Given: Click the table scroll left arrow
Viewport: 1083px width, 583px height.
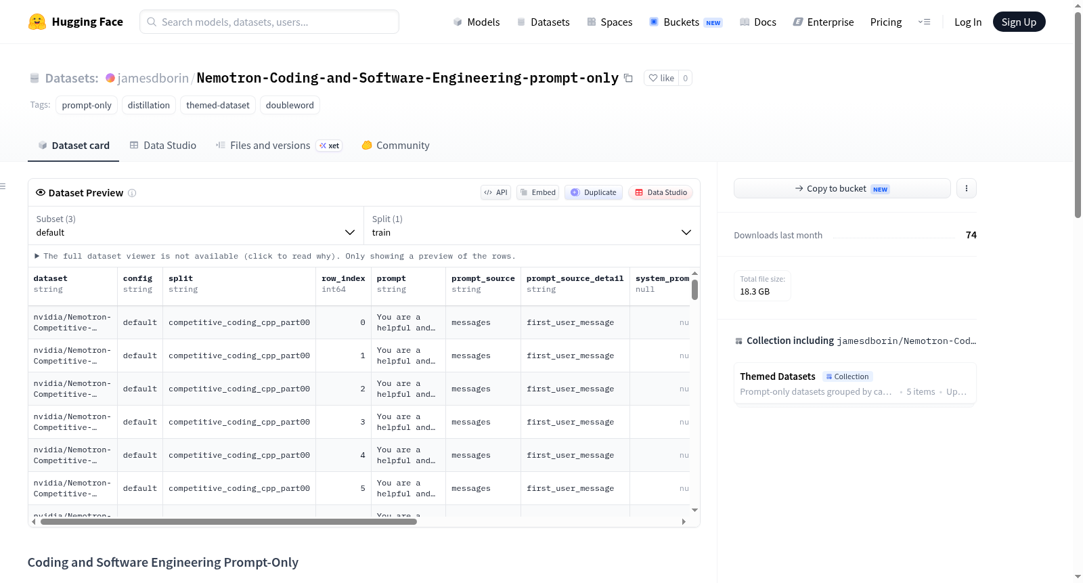Looking at the screenshot, I should pos(34,522).
